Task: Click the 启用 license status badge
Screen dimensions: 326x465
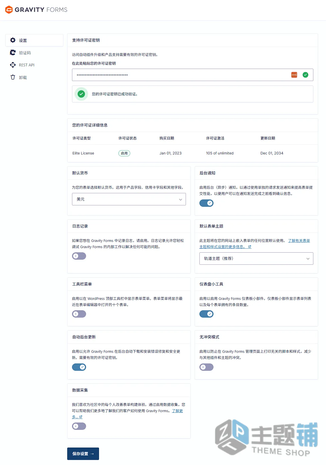Action: pyautogui.click(x=124, y=153)
